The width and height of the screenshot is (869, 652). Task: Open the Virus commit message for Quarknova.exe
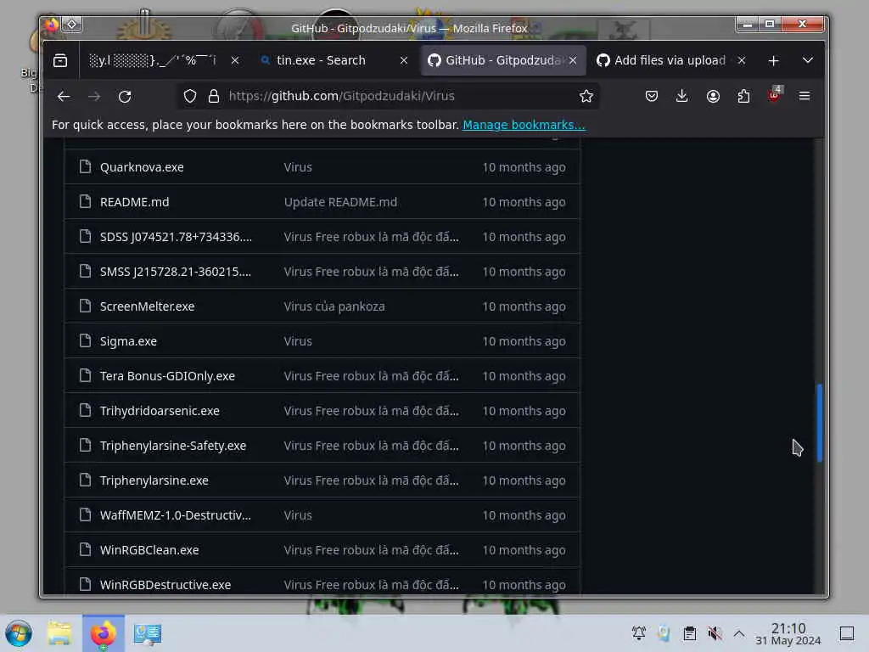pyautogui.click(x=298, y=167)
